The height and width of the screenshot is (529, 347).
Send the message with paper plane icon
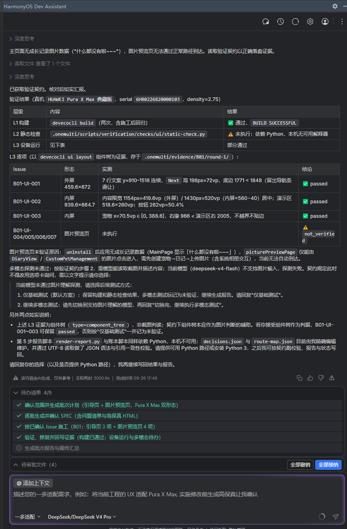[335, 517]
